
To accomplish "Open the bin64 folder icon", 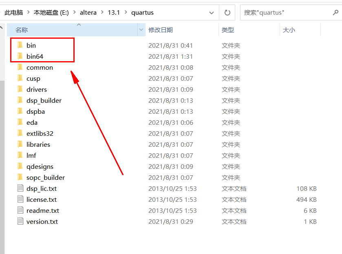I will click(20, 56).
